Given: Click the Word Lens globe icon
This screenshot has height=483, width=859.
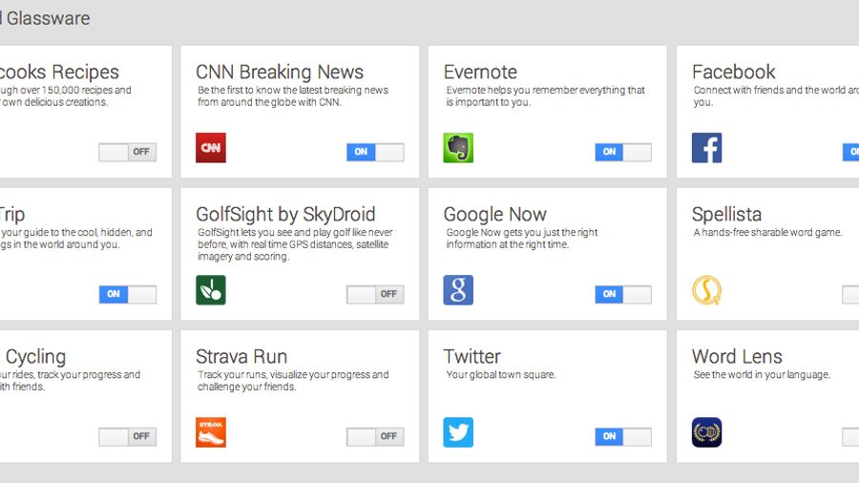Looking at the screenshot, I should (706, 432).
